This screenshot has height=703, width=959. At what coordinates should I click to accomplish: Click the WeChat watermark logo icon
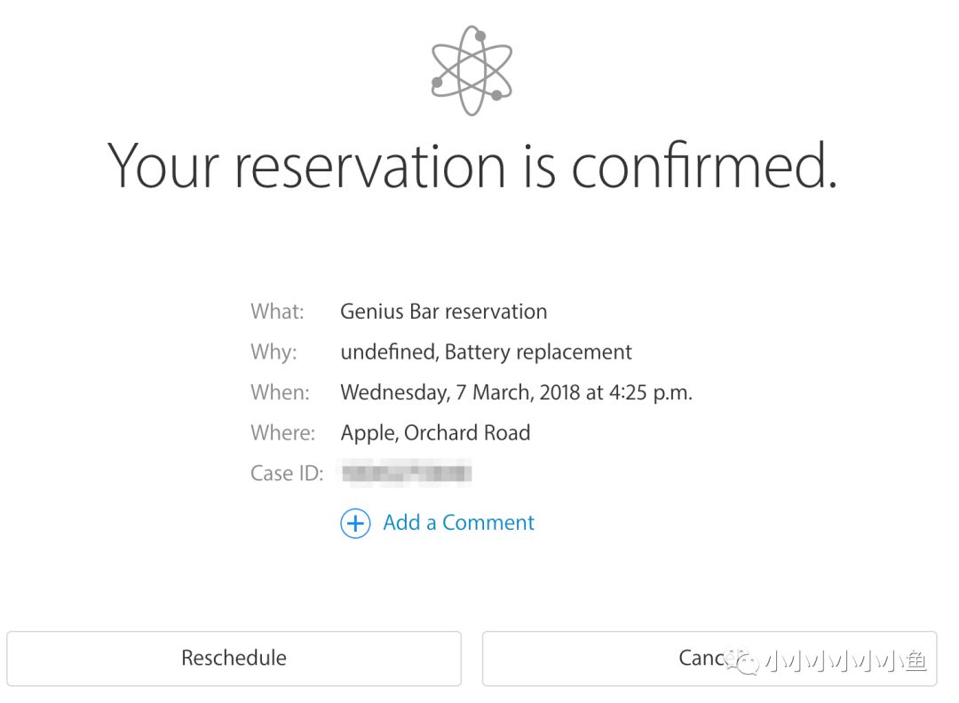pyautogui.click(x=744, y=660)
